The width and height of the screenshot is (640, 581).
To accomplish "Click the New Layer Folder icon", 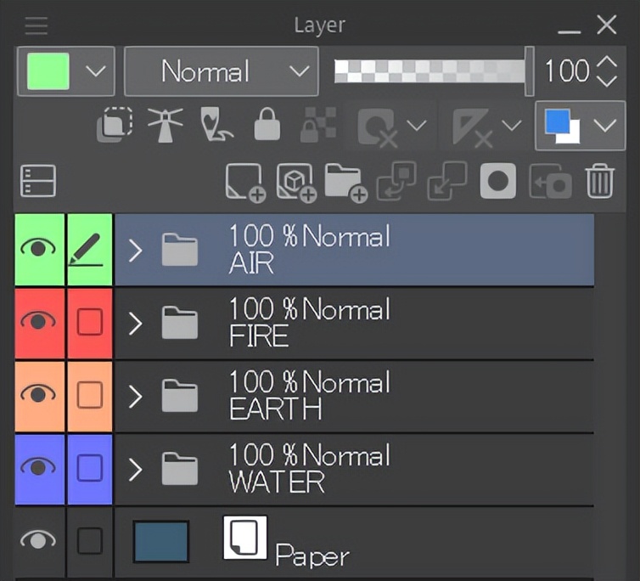I will coord(345,181).
